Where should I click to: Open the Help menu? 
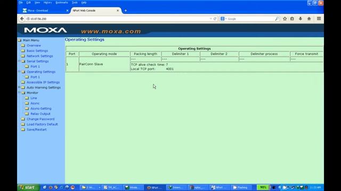point(84,3)
